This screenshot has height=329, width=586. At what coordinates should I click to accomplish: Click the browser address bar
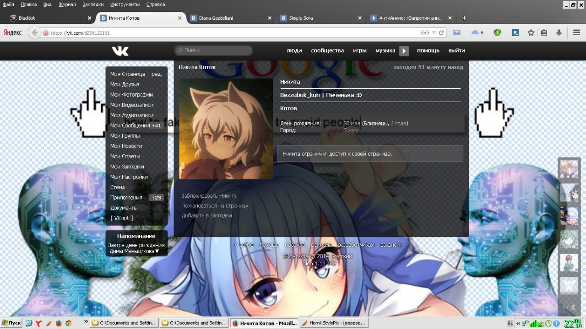tap(233, 33)
